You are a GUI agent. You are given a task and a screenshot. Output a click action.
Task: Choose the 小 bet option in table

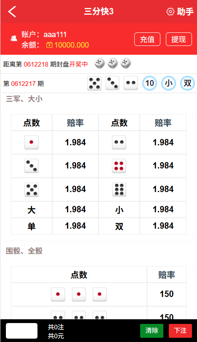point(119,210)
